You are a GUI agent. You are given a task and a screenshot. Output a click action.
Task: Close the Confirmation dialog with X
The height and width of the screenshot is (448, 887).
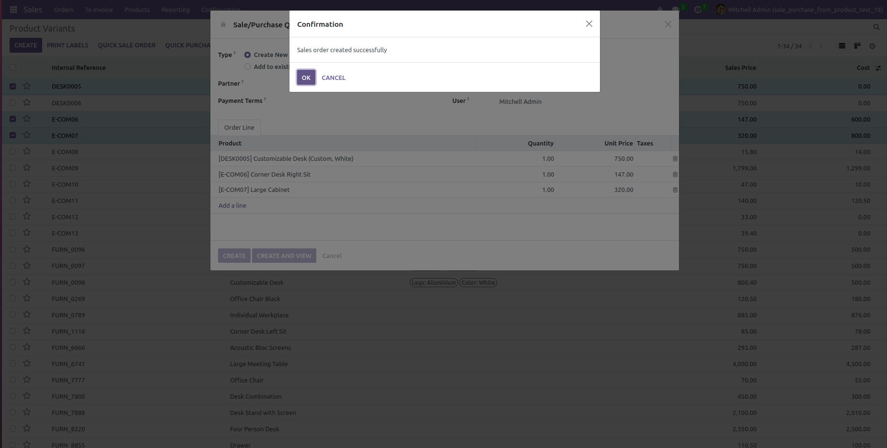(x=589, y=24)
